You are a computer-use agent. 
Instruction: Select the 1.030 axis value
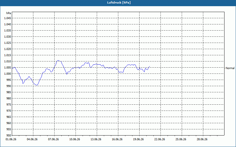click(x=8, y=36)
